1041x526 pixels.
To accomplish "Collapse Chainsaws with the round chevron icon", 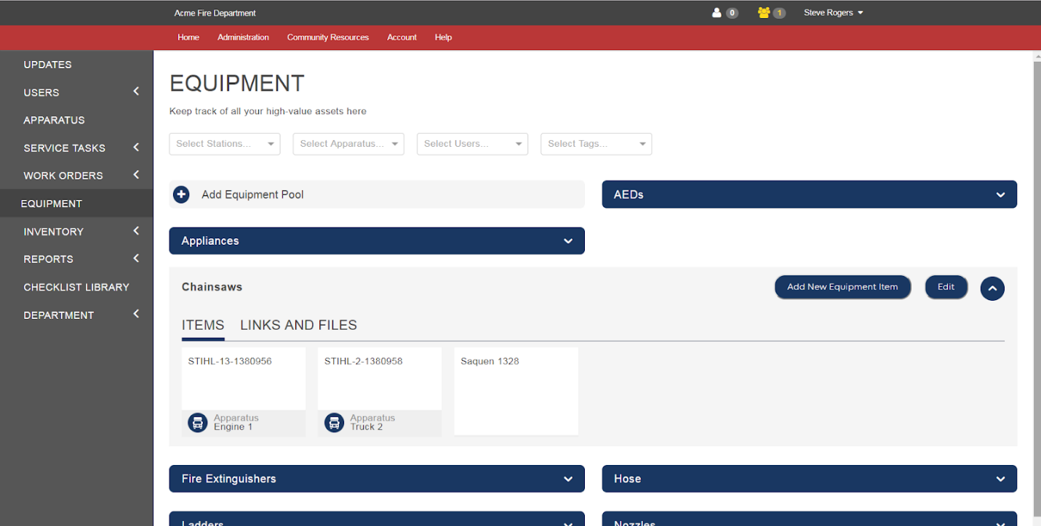I will 992,288.
